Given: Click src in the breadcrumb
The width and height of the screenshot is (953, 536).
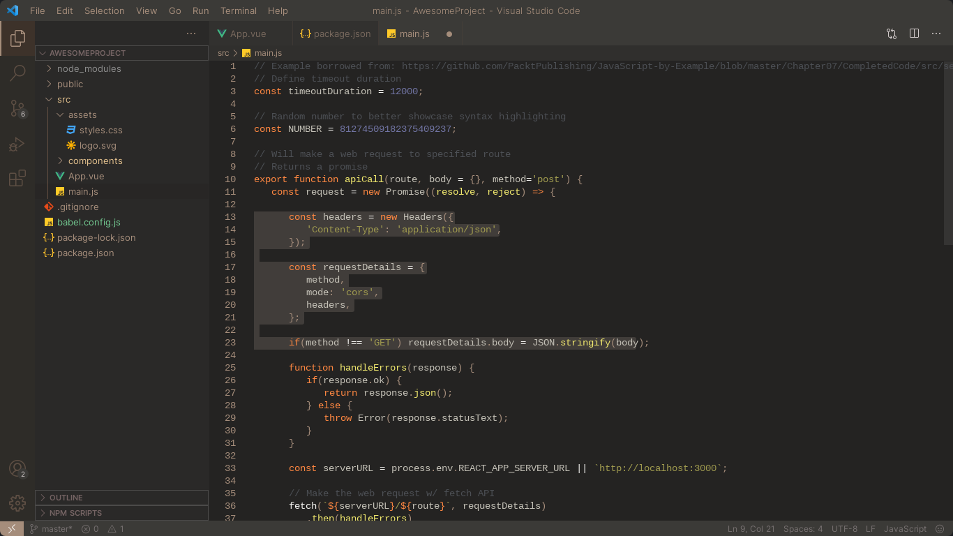Looking at the screenshot, I should pyautogui.click(x=223, y=53).
